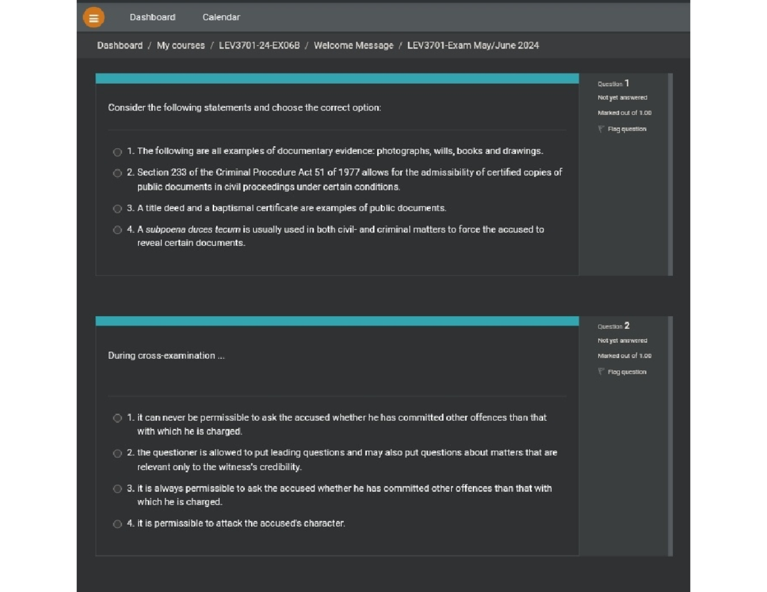This screenshot has width=767, height=592.
Task: Select 'it can never be permissible' option
Action: 118,418
